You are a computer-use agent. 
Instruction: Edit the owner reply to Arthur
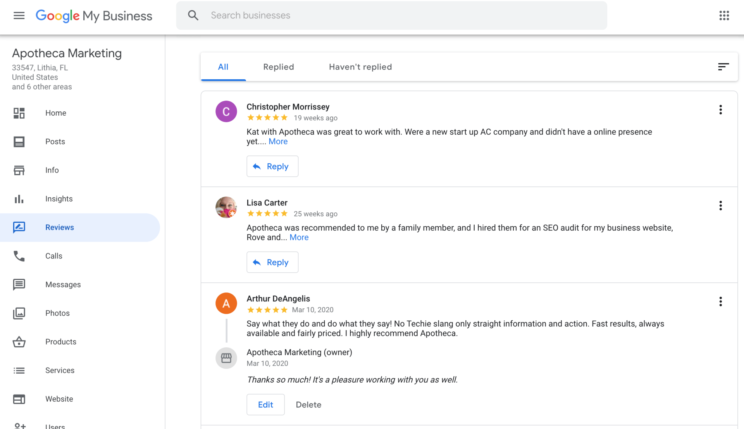tap(265, 405)
